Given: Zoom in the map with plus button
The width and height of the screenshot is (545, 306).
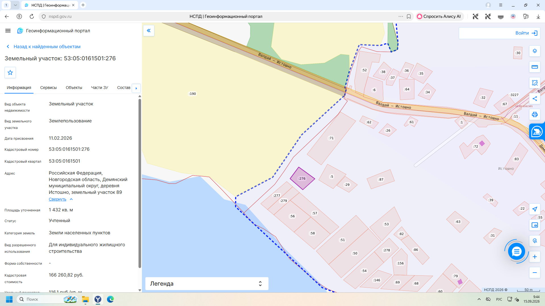Looking at the screenshot, I should [x=535, y=257].
